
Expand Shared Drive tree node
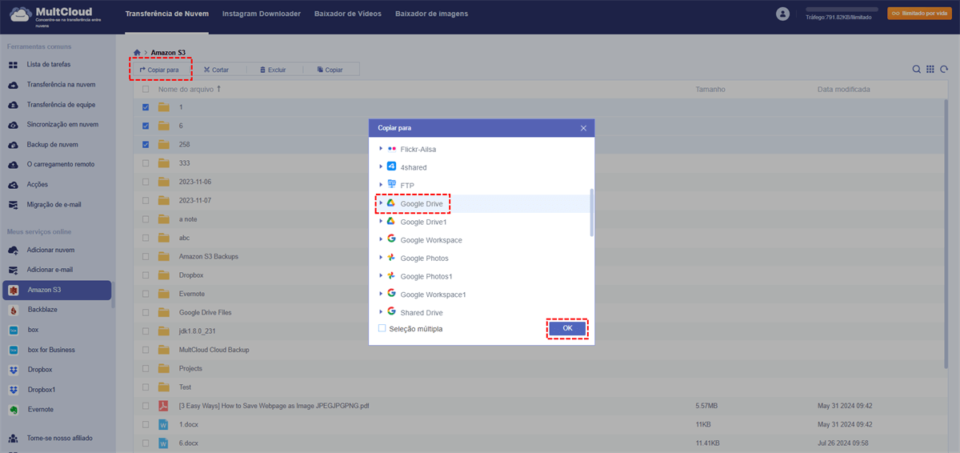point(381,312)
